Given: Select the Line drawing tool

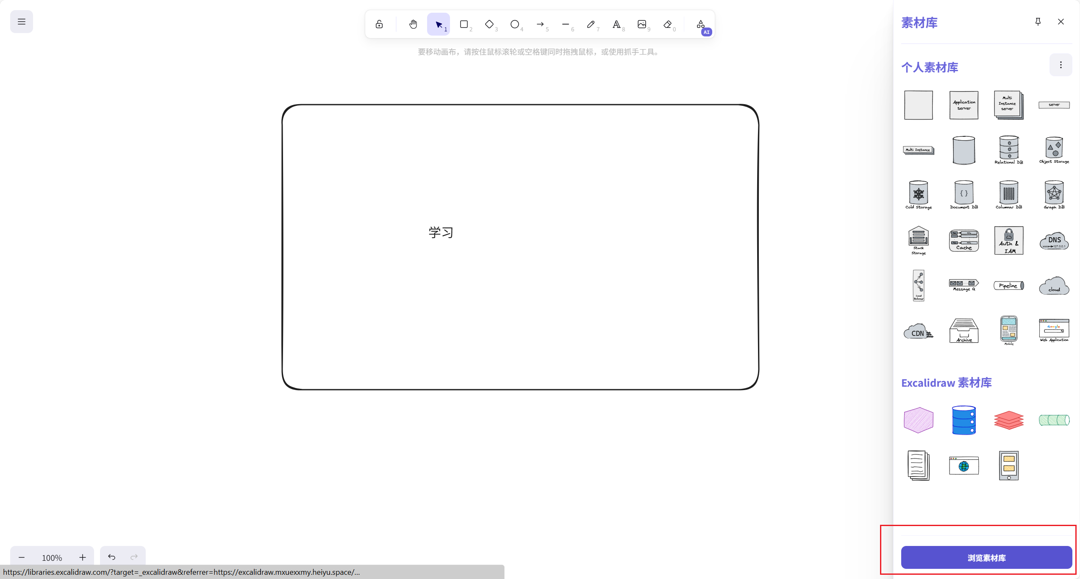Looking at the screenshot, I should point(566,24).
